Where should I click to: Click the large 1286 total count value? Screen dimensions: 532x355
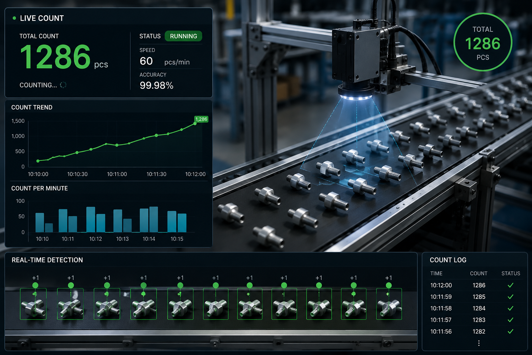click(x=55, y=57)
